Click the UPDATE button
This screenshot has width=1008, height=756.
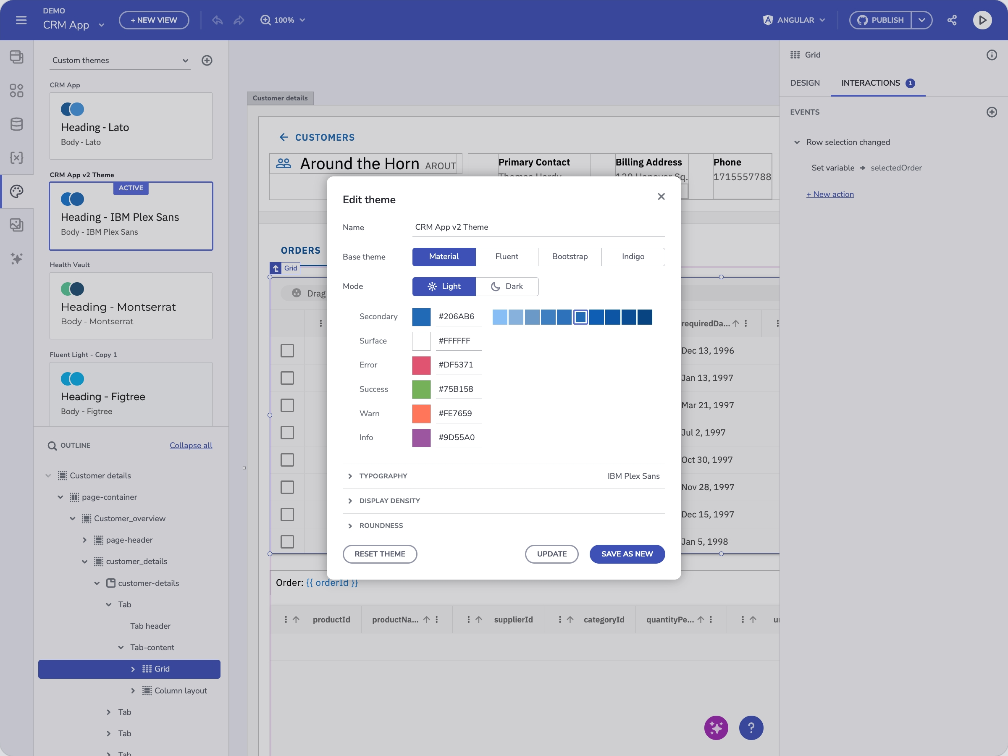pos(551,554)
